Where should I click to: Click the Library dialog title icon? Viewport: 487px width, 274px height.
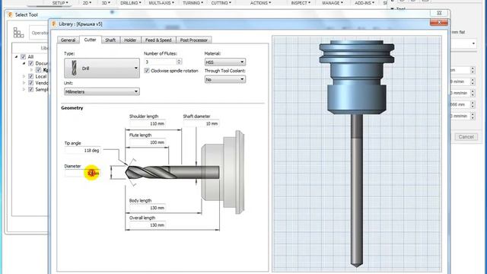(54, 24)
